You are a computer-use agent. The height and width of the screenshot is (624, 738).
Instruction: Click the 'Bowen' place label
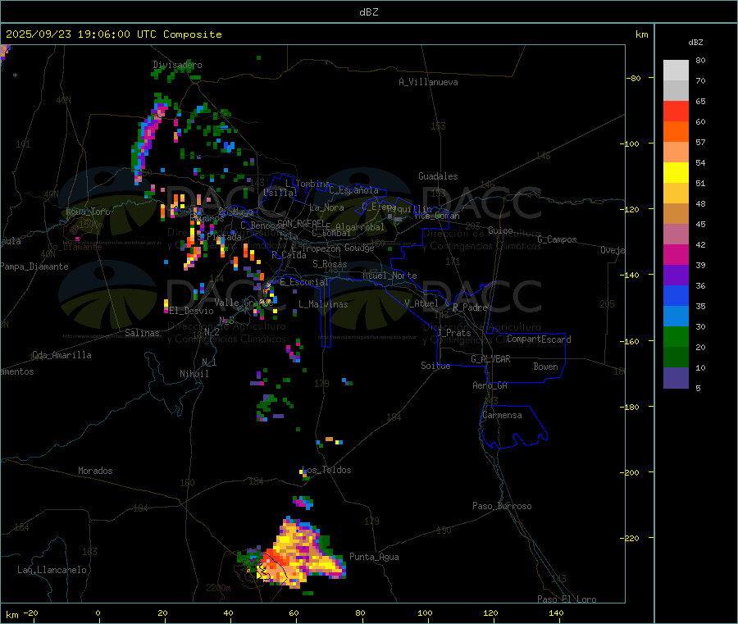(x=545, y=367)
